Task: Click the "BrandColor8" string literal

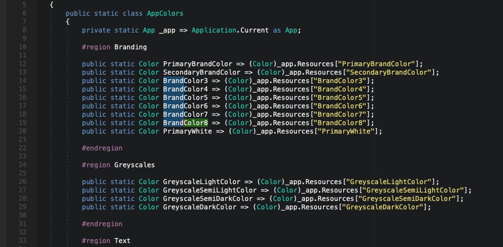Action: click(x=340, y=123)
